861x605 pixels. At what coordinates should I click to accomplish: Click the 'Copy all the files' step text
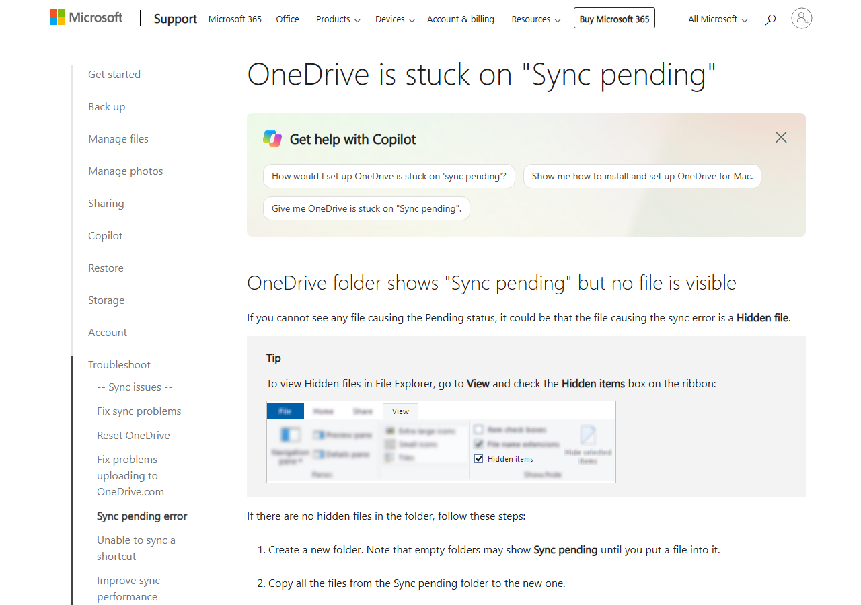[x=417, y=583]
